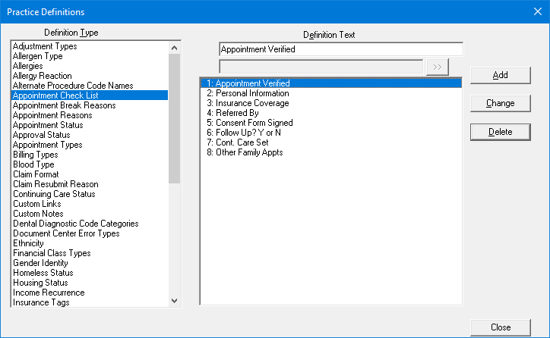Image resolution: width=550 pixels, height=338 pixels.
Task: Select Appointment Reasons entry
Action: (x=90, y=115)
